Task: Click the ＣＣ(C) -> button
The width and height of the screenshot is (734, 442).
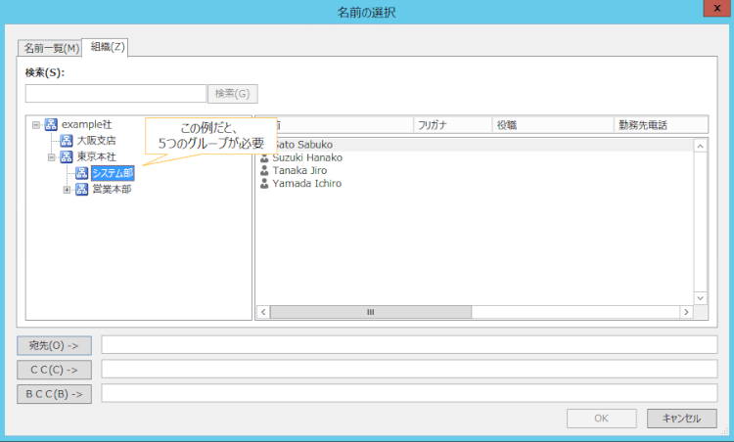Action: [54, 370]
